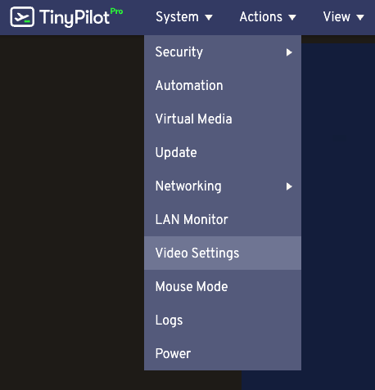Open the Logs entry
This screenshot has height=390, width=375.
(x=223, y=320)
